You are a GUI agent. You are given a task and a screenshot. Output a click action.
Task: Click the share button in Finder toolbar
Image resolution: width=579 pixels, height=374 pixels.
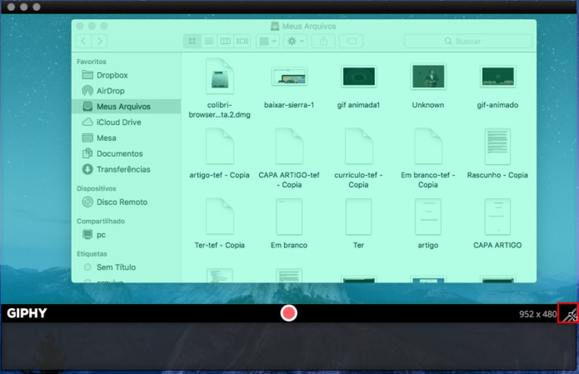click(x=324, y=41)
